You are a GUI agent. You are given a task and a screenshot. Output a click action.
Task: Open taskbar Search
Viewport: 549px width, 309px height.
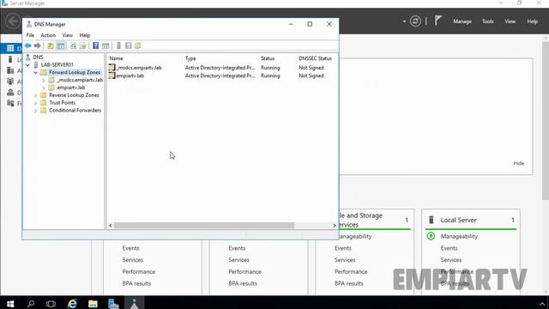pyautogui.click(x=31, y=303)
